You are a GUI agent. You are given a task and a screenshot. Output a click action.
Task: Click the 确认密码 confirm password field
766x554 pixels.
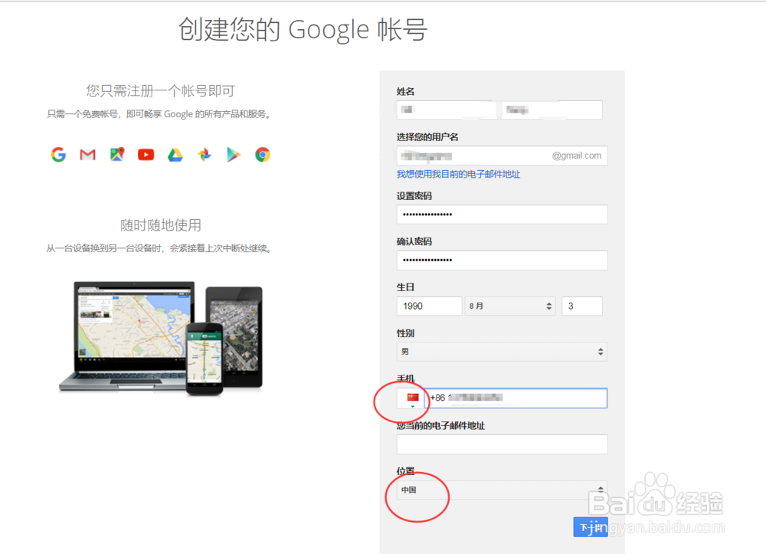click(x=502, y=261)
